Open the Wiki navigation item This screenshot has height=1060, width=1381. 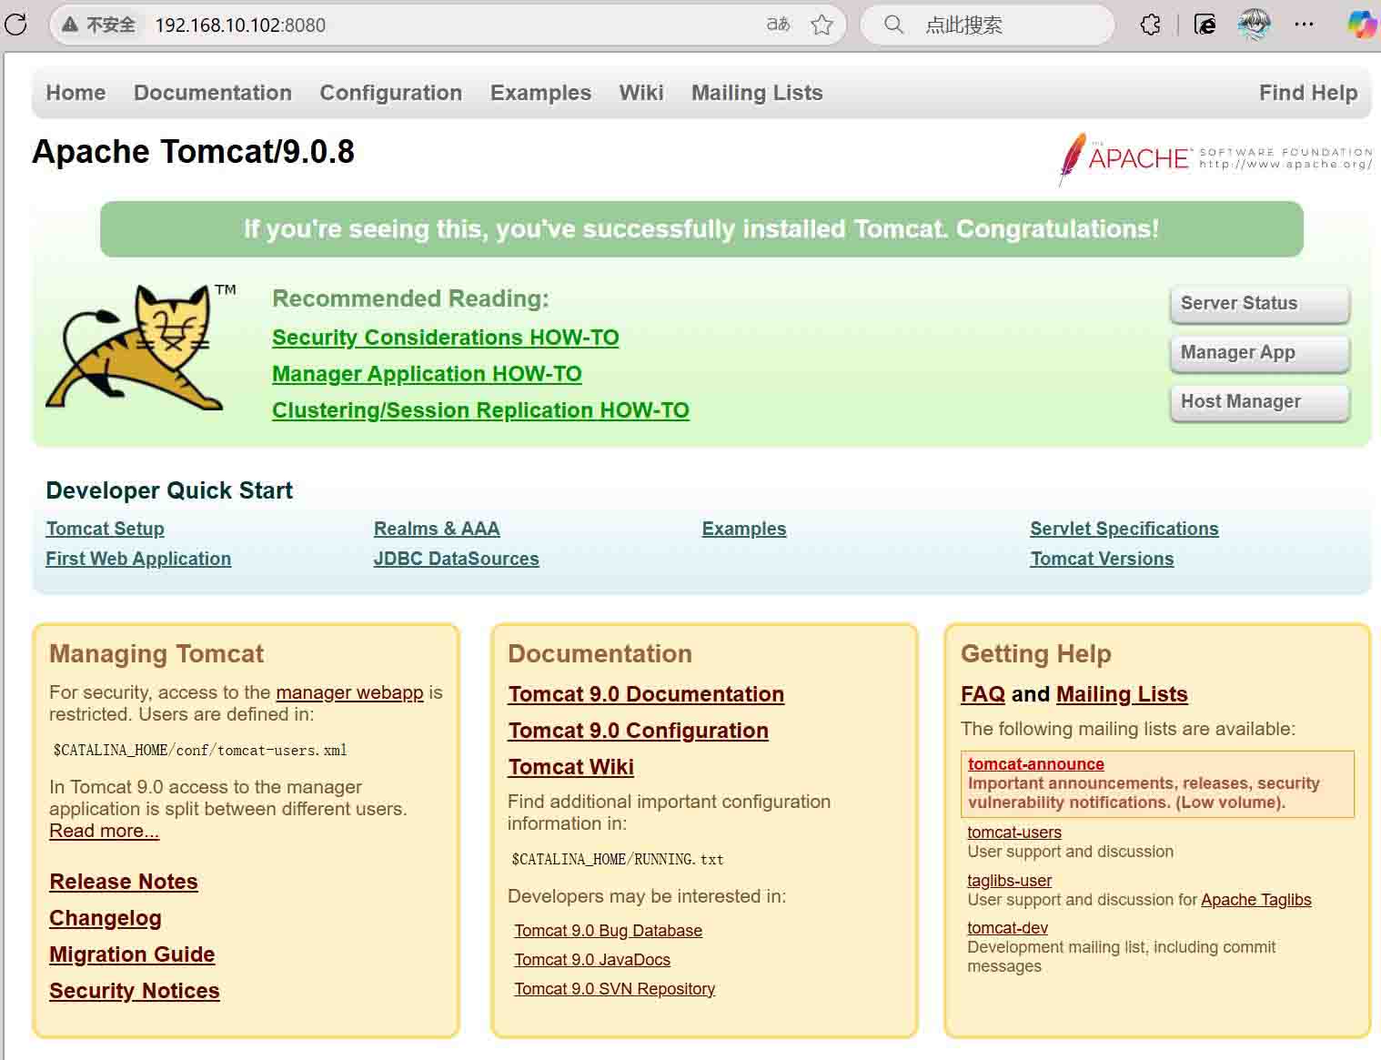click(641, 93)
